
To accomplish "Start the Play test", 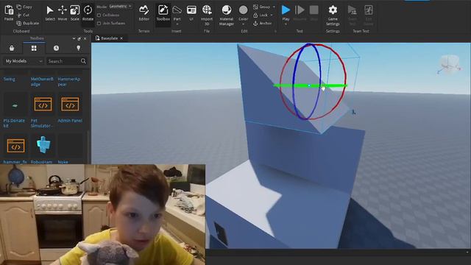I will click(286, 10).
